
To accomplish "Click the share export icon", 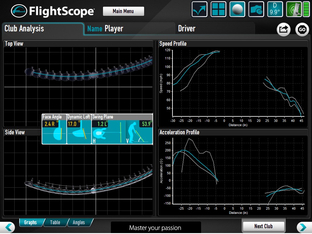I will [283, 30].
